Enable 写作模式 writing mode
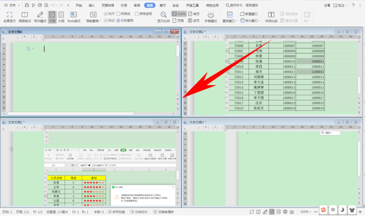The height and width of the screenshot is (216, 365). (x=40, y=17)
